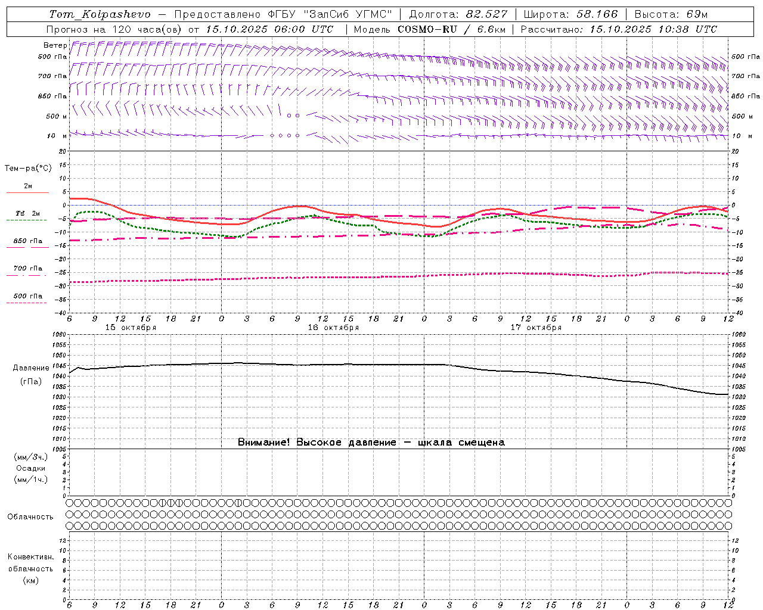
Task: Click the Облачность cloud cover label
Action: (x=30, y=517)
